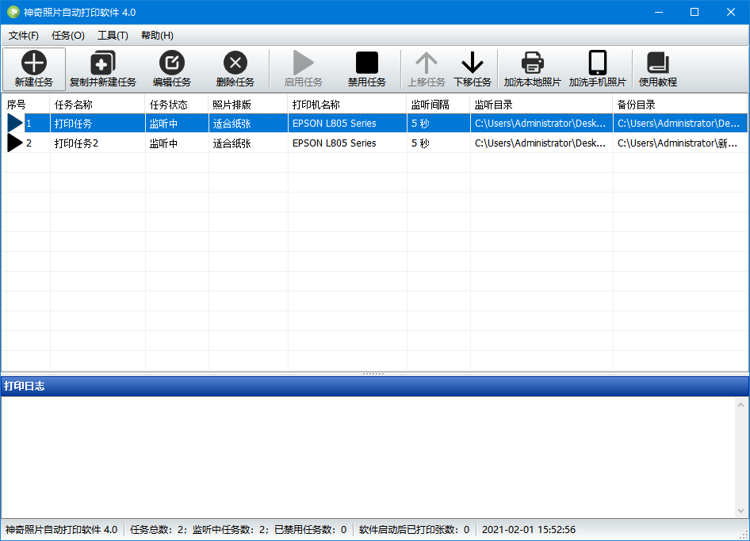The image size is (750, 541).
Task: Create a new print task
Action: click(33, 68)
